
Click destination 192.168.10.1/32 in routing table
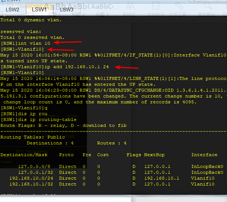[x=31, y=184]
